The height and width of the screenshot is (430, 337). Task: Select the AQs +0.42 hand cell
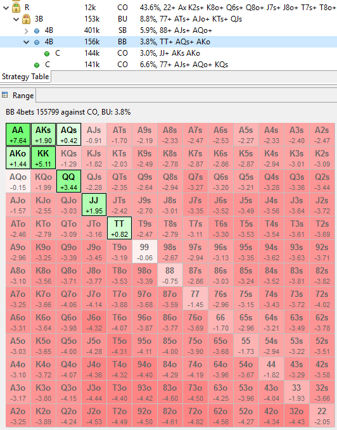click(x=68, y=134)
